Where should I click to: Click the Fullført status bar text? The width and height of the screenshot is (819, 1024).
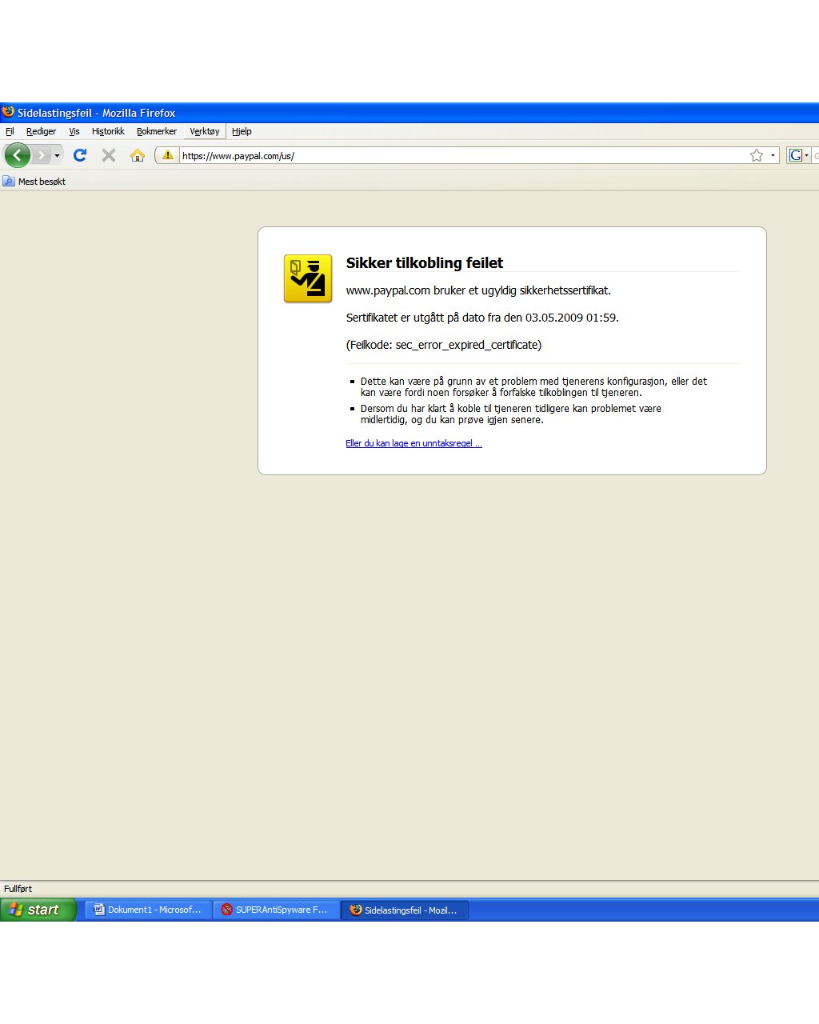[18, 889]
